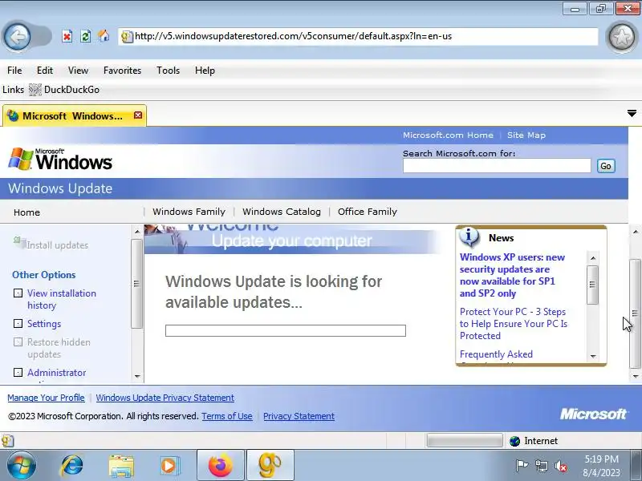Click the page icon in address bar
Screen dimensions: 642x481
pos(127,37)
